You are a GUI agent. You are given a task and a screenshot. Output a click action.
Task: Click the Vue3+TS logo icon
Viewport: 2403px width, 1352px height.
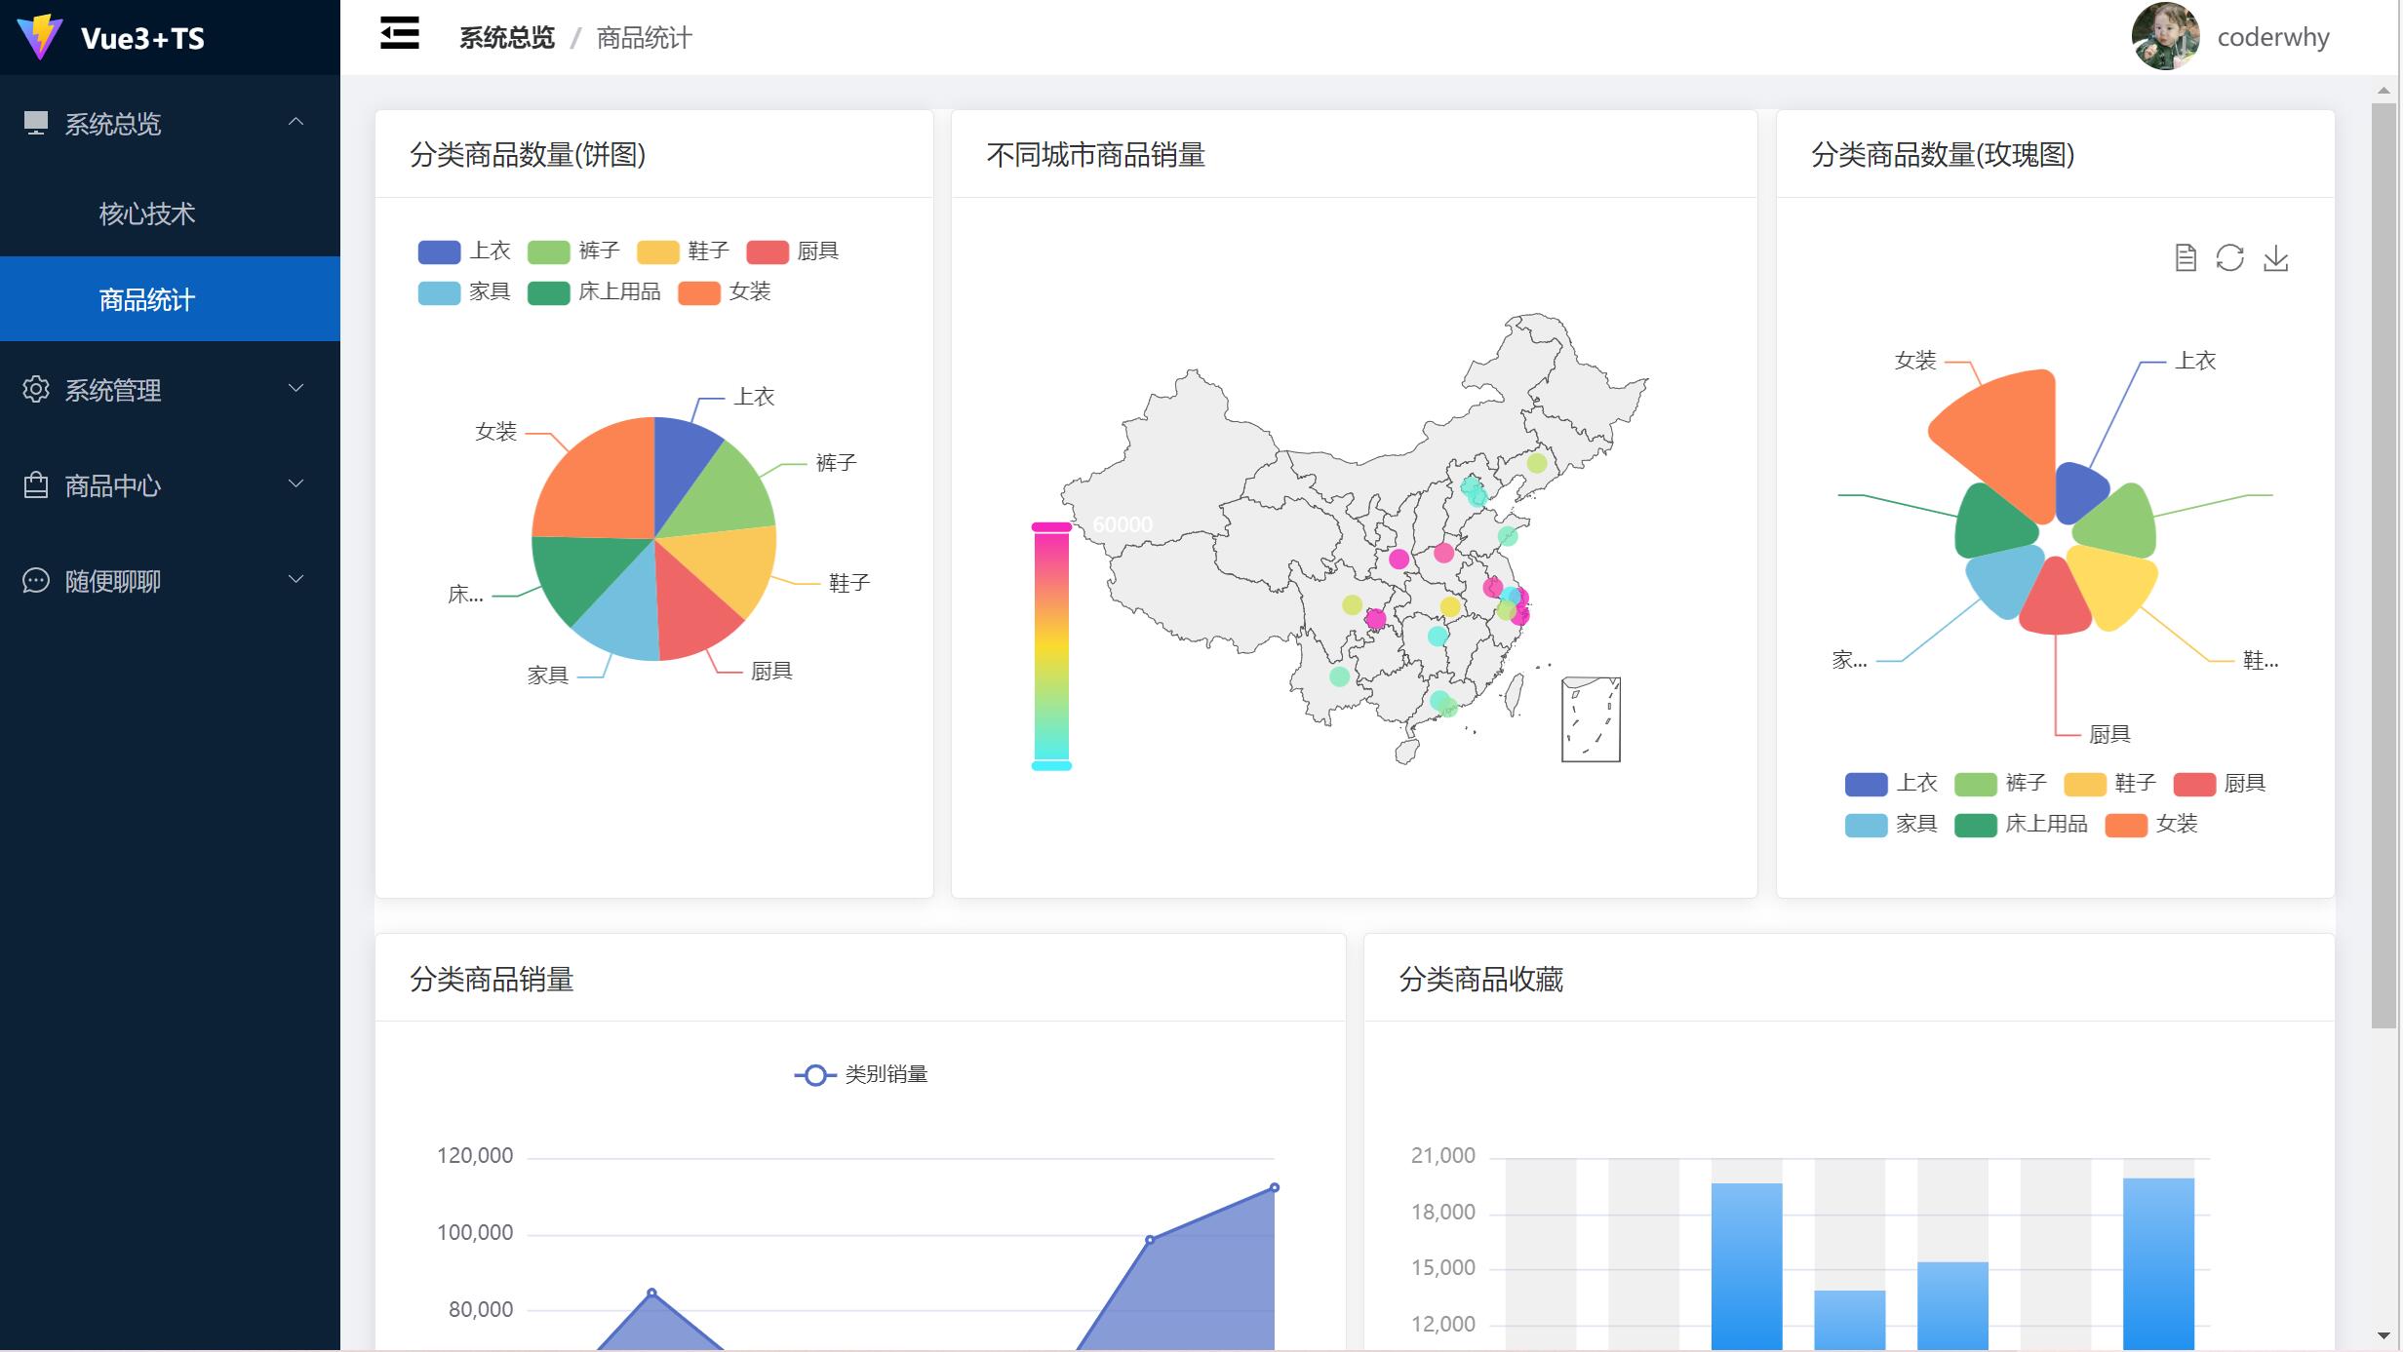pyautogui.click(x=40, y=37)
